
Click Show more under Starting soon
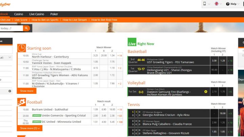pyautogui.click(x=27, y=91)
